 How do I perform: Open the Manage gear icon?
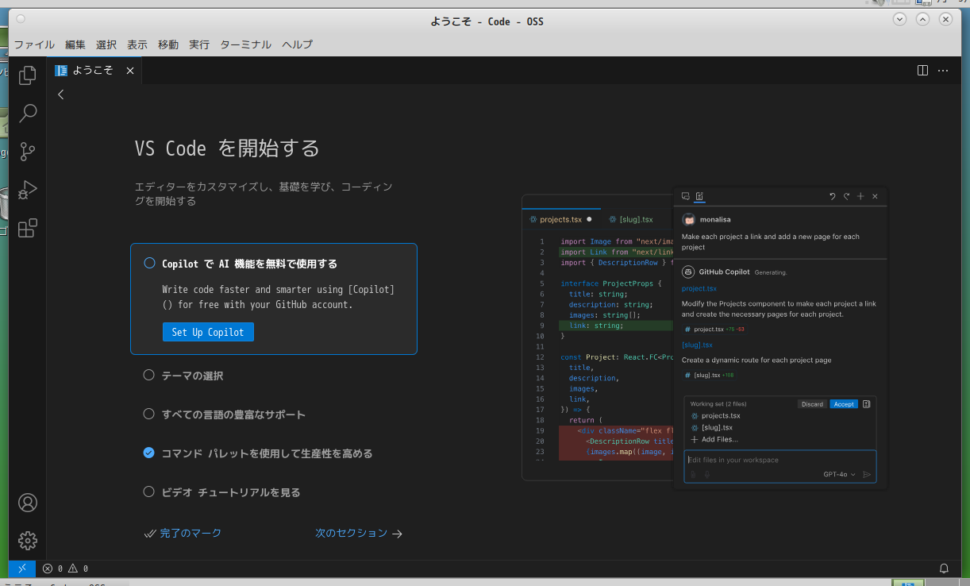[28, 541]
